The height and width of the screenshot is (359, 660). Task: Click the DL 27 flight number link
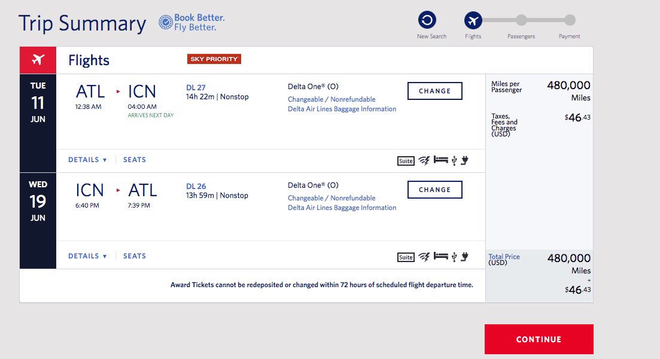tap(196, 87)
